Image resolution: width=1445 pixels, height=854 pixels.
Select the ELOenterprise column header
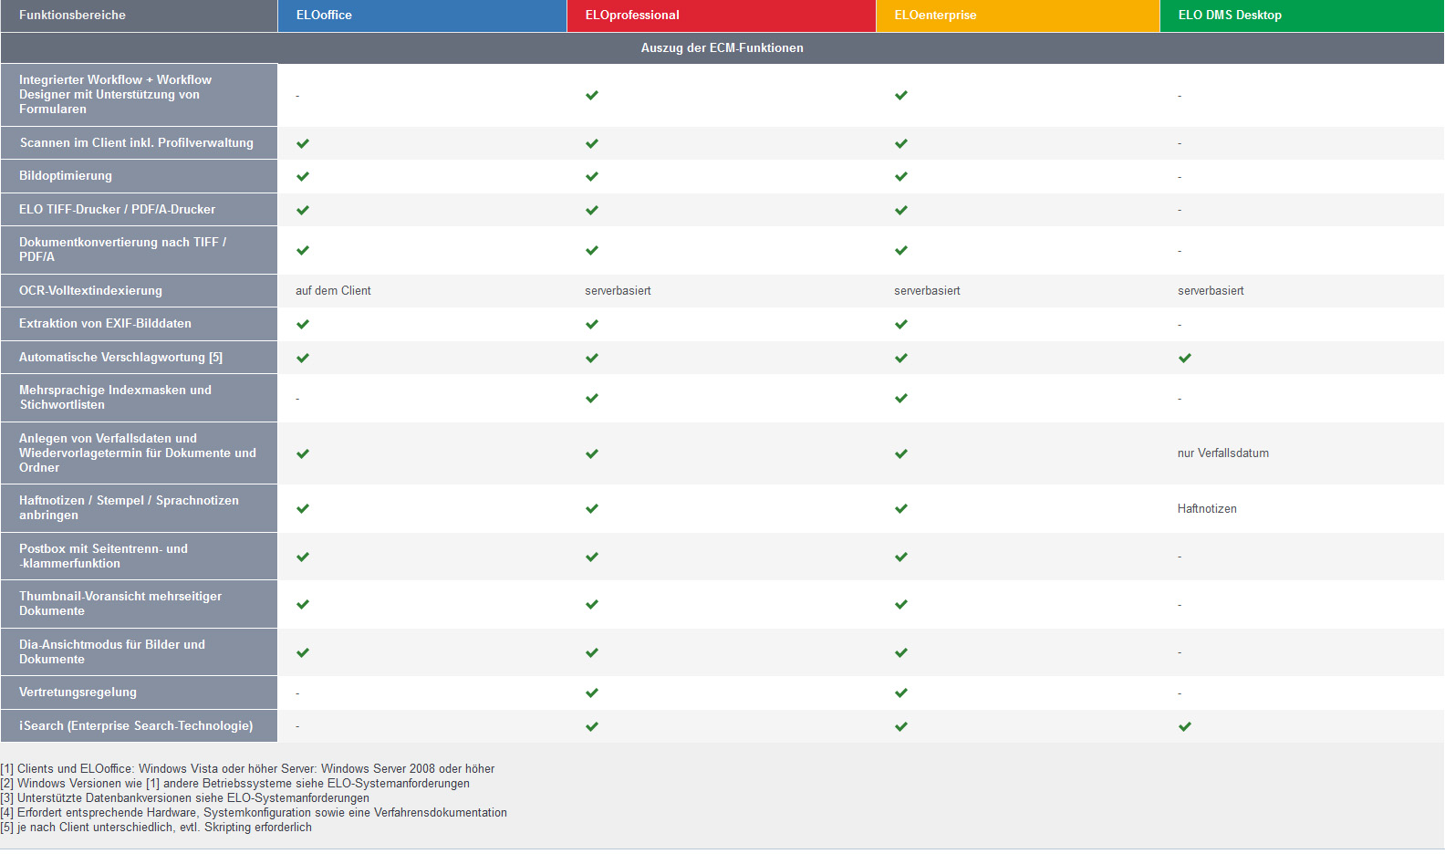[935, 16]
